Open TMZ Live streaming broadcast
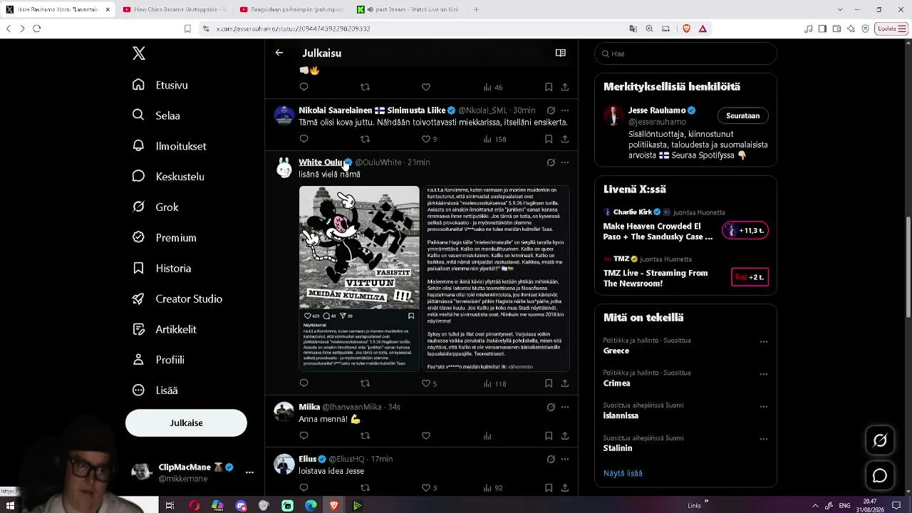 tap(685, 272)
